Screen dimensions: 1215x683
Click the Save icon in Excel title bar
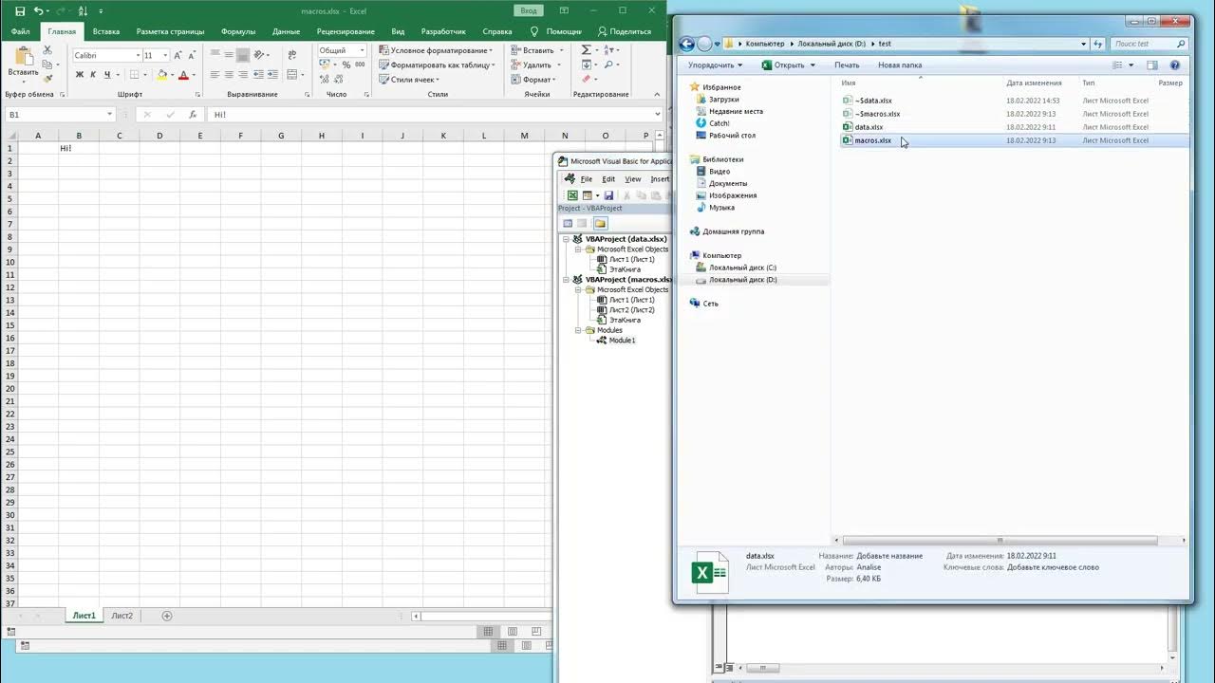[x=20, y=11]
